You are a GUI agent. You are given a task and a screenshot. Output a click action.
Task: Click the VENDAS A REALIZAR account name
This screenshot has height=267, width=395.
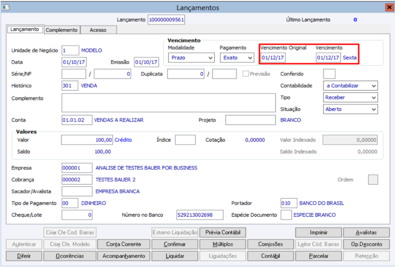(x=118, y=120)
